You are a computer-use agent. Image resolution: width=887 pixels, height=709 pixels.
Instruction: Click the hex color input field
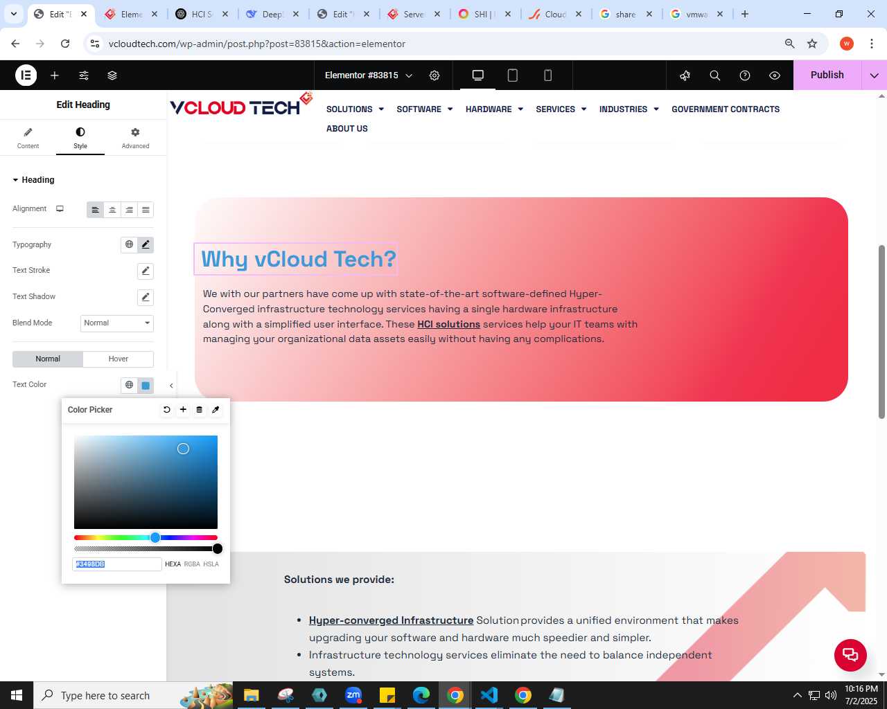click(117, 564)
